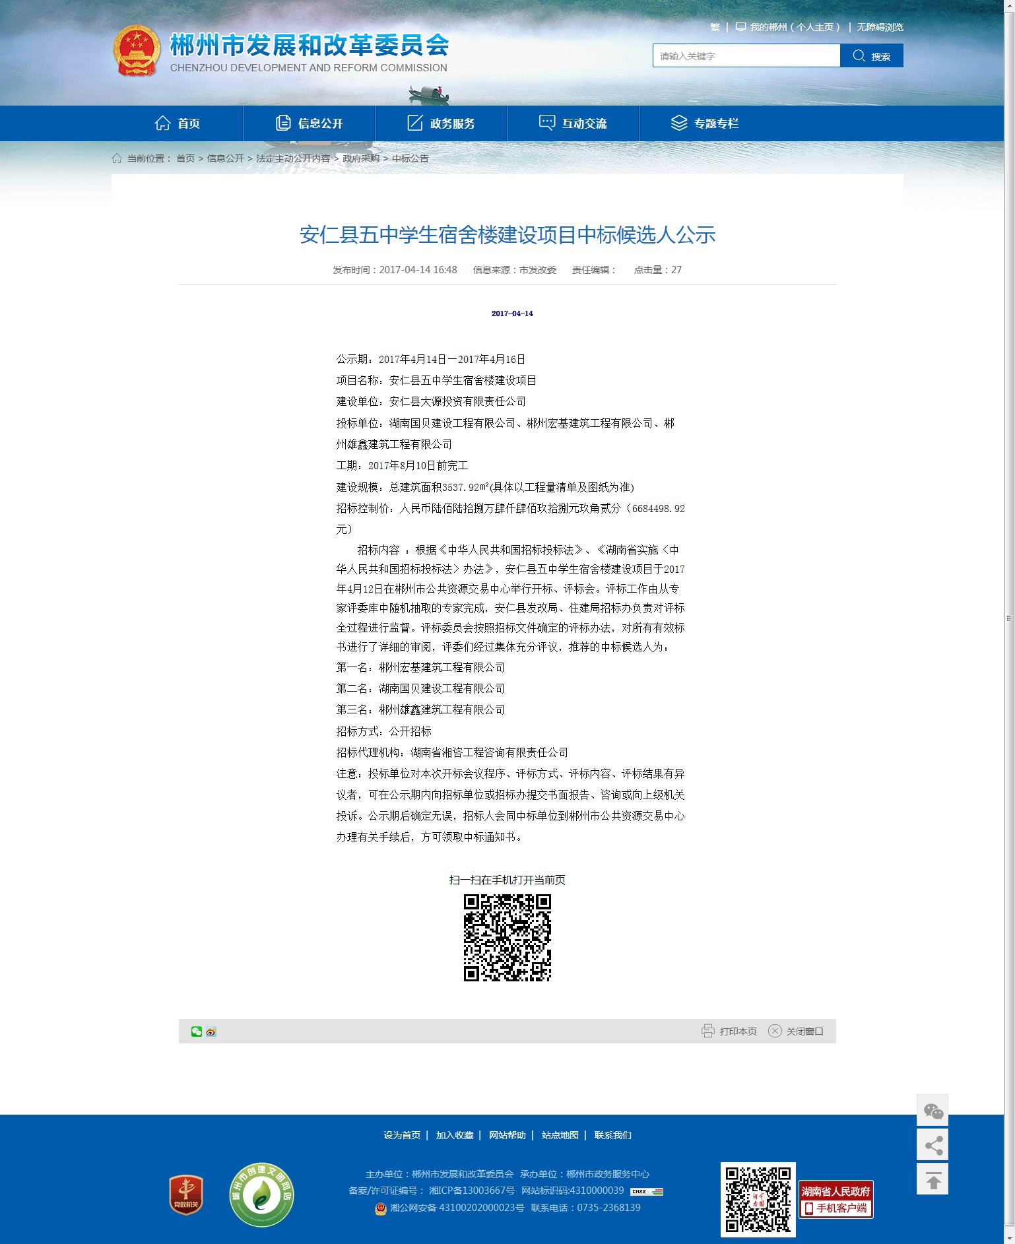Click the national emblem logo in header
This screenshot has width=1015, height=1244.
point(136,51)
